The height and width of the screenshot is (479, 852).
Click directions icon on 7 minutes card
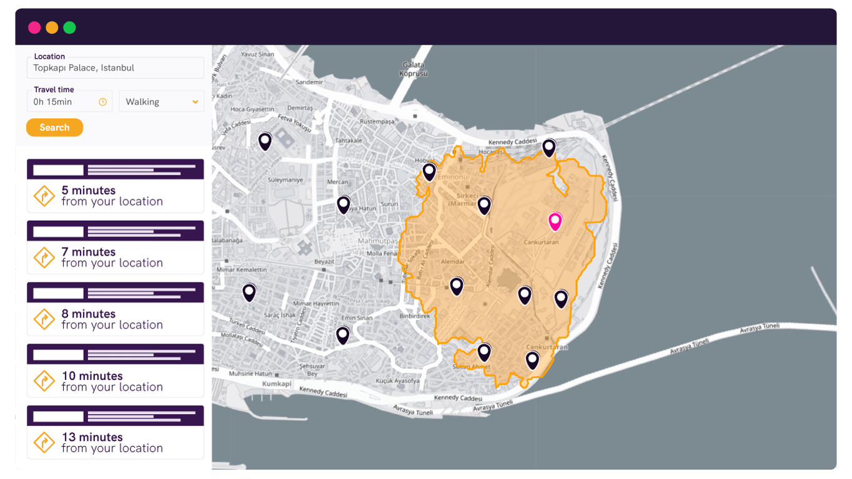tap(44, 258)
